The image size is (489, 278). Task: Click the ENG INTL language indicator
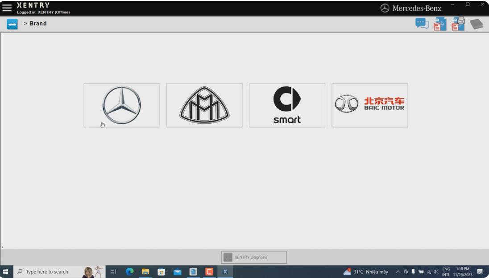[446, 272]
